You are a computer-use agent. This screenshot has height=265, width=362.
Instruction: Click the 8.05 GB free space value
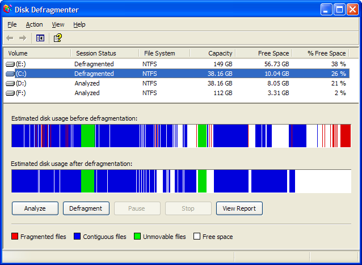pyautogui.click(x=278, y=83)
